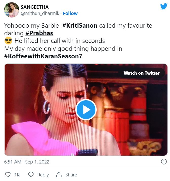170x181 pixels.
Task: Click the share upload arrow icon
Action: [x=59, y=175]
